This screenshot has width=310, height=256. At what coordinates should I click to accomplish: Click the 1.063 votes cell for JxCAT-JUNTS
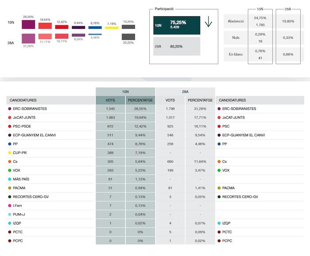(x=110, y=118)
